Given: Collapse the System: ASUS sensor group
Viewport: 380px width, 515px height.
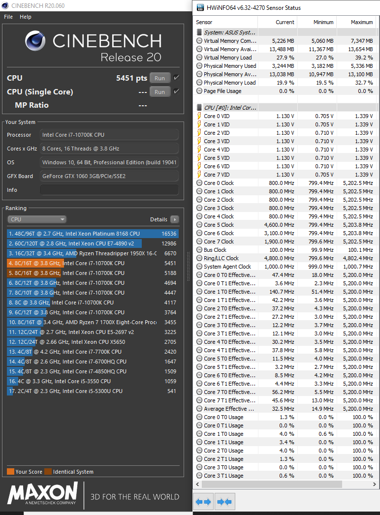Looking at the screenshot, I should tap(199, 32).
